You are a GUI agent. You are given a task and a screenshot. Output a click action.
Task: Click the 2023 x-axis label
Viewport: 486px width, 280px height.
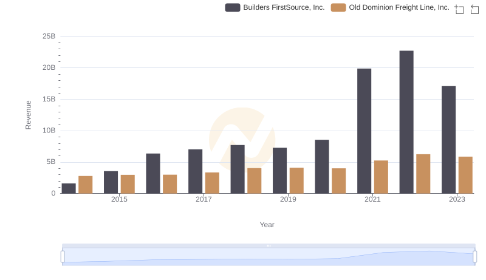tap(457, 199)
